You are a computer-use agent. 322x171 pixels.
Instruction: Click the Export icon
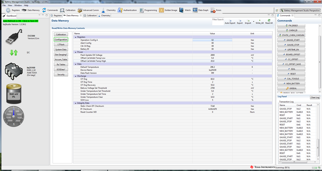(x=240, y=21)
